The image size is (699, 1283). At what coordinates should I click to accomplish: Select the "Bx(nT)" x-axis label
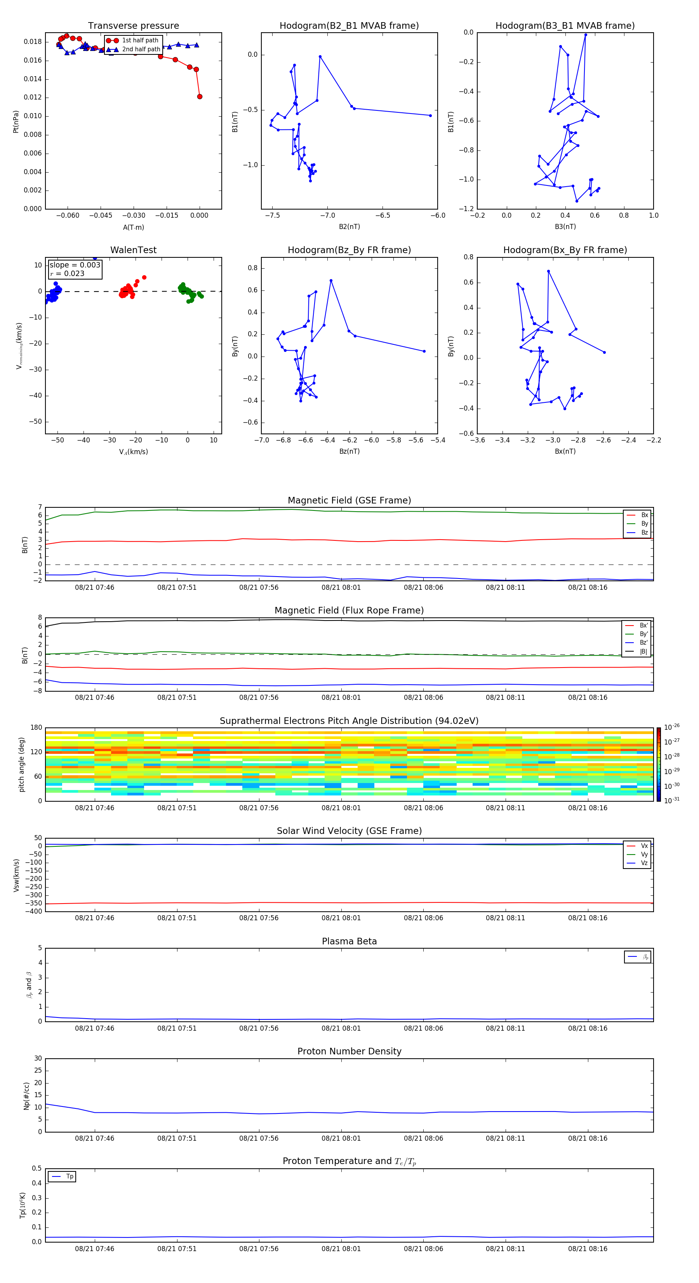(x=565, y=451)
